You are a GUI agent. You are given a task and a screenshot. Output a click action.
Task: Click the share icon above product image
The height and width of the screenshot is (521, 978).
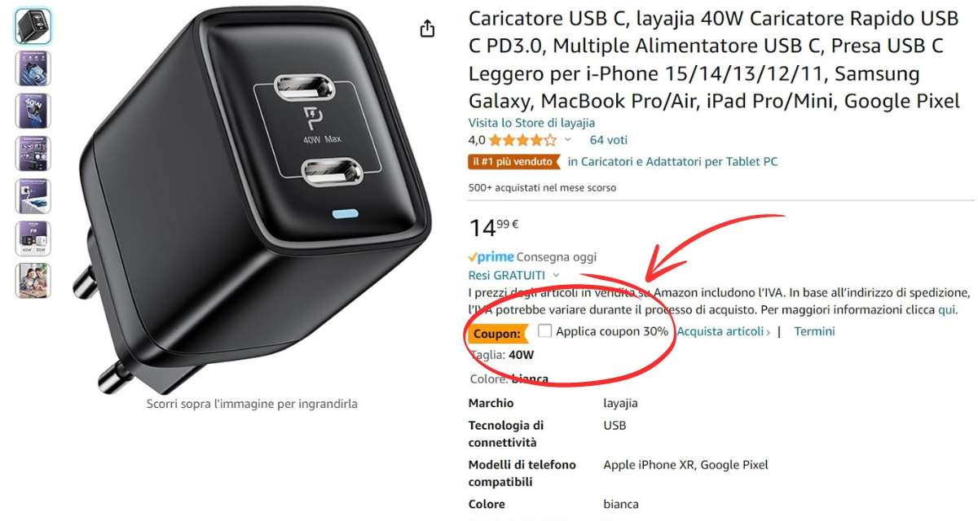pyautogui.click(x=427, y=29)
